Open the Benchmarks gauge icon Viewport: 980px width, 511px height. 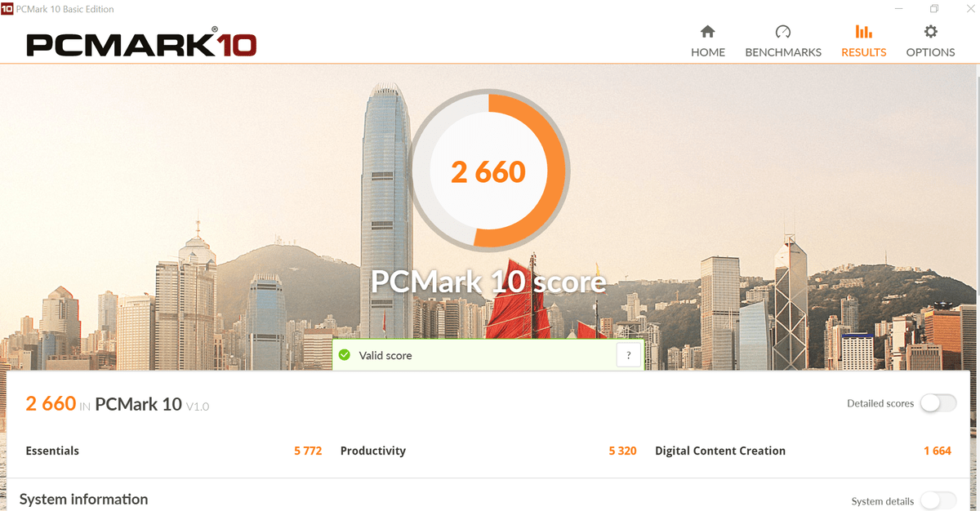click(783, 32)
